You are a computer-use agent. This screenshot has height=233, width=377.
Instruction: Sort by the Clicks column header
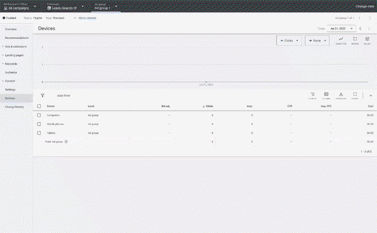click(209, 106)
